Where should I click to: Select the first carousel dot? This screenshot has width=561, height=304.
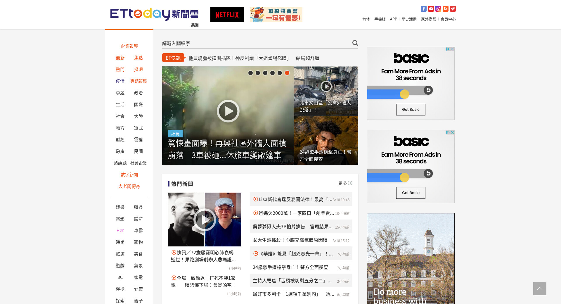250,73
